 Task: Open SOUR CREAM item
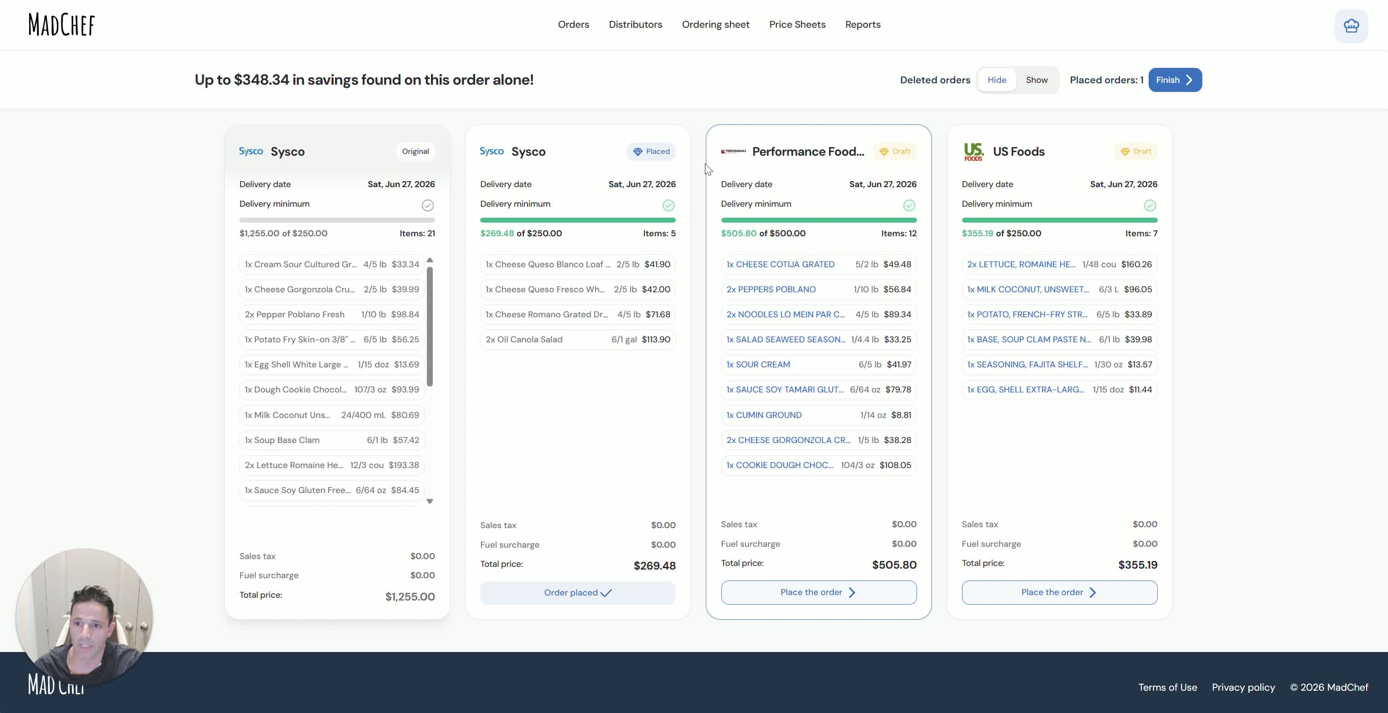pos(819,364)
